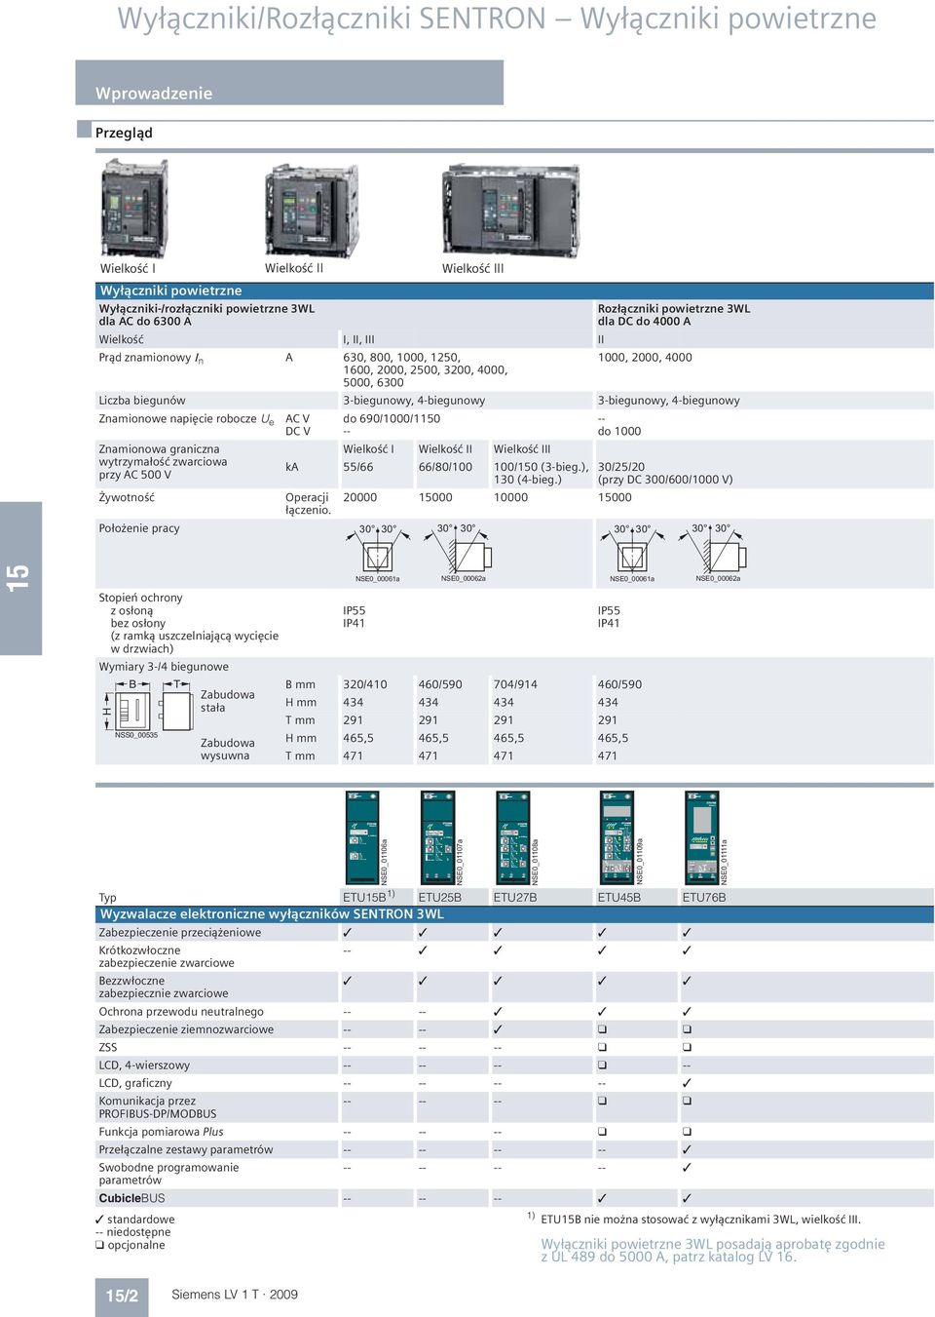935x1317 pixels.
Task: Click the ZSS row label
Action: tap(108, 1047)
